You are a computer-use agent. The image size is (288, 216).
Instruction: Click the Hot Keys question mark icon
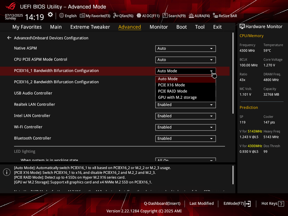pos(281,204)
